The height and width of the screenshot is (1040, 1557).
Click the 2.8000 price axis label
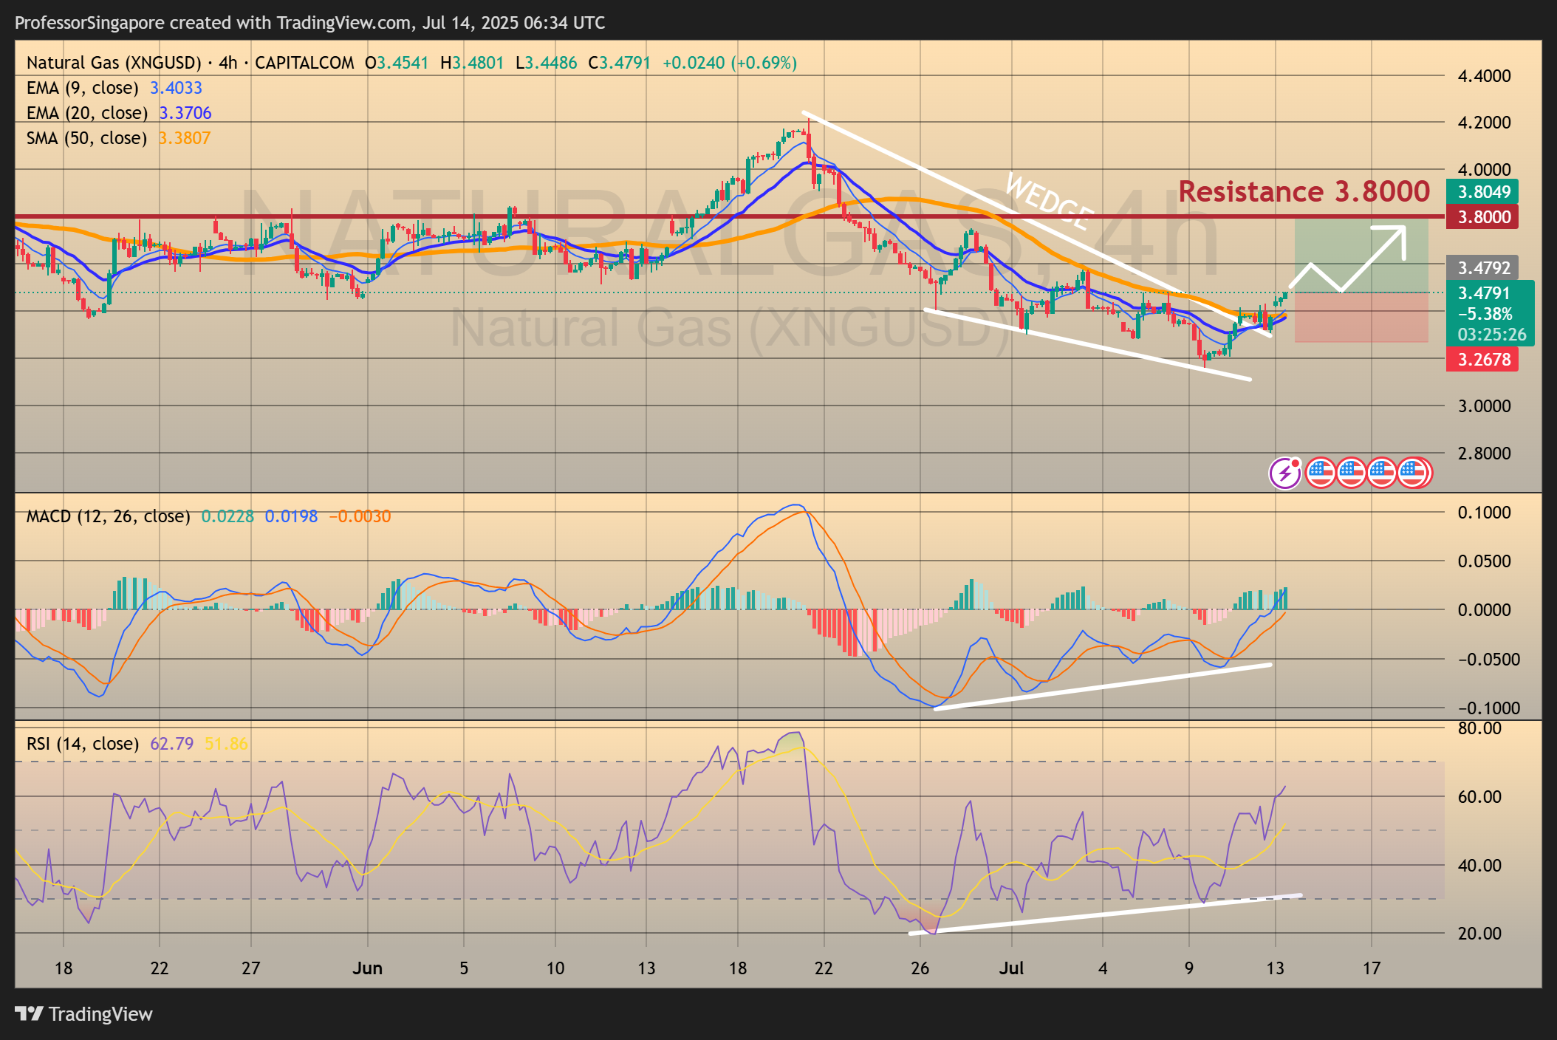click(1484, 454)
